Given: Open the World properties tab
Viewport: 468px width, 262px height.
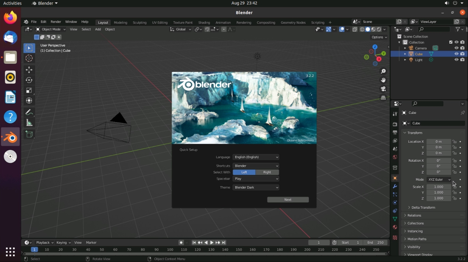Looking at the screenshot, I should [x=395, y=157].
